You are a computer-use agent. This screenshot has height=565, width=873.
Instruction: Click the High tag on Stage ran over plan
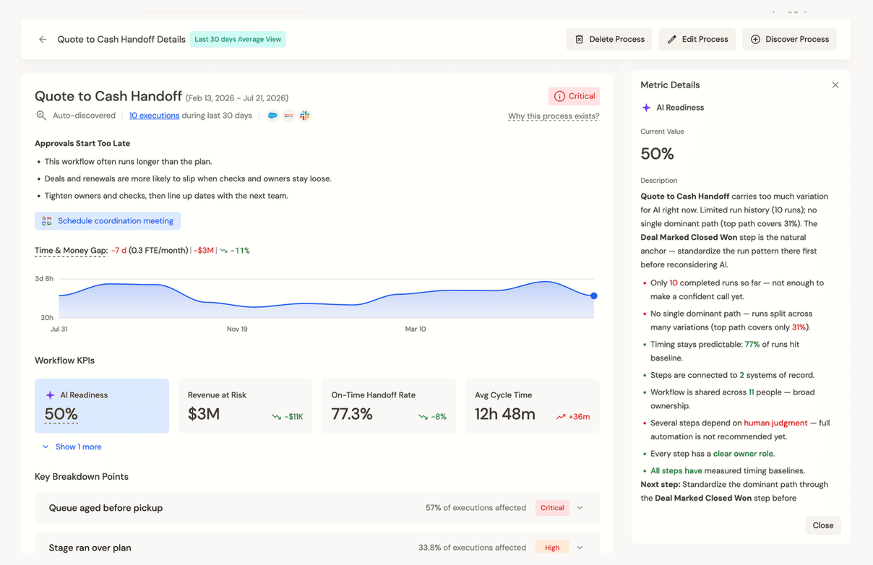tap(552, 548)
